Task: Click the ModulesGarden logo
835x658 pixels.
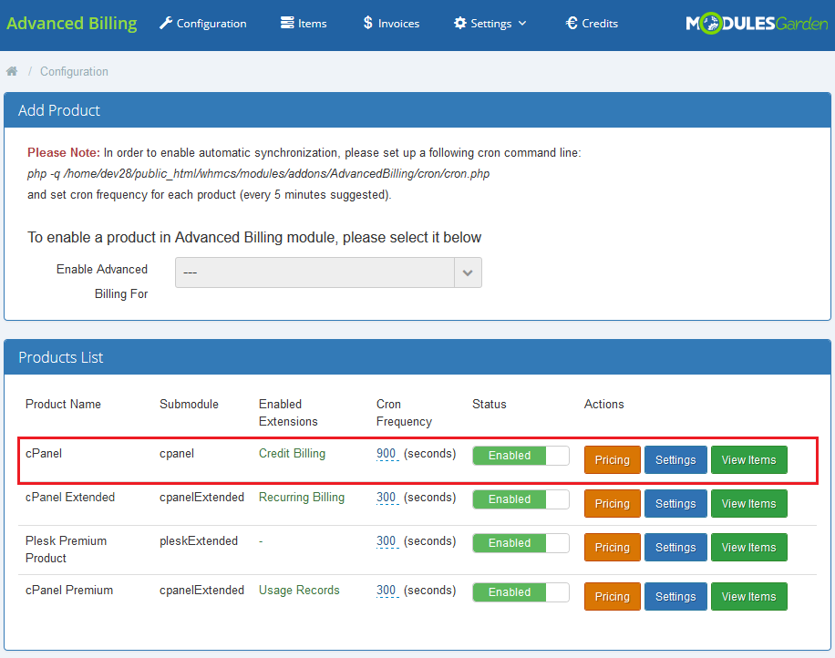Action: (757, 23)
